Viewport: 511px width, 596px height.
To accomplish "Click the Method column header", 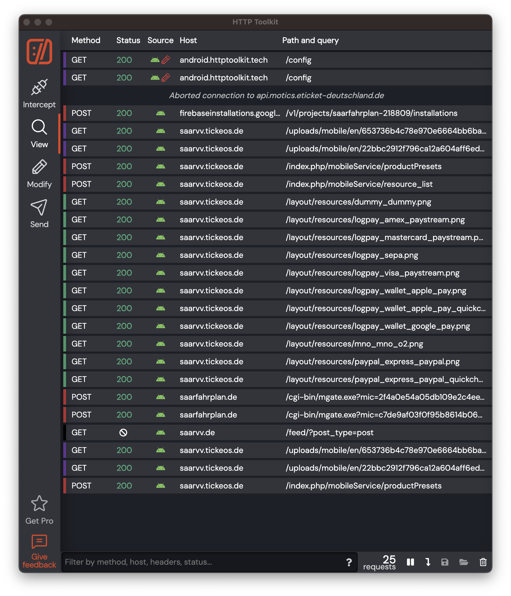I will (x=86, y=40).
